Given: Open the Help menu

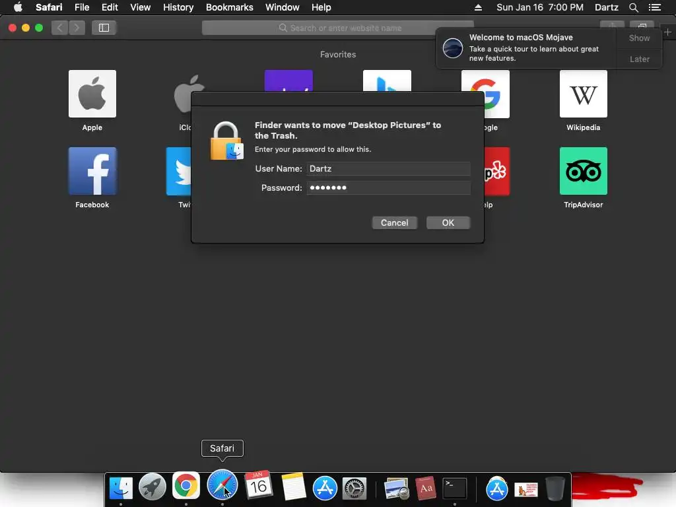Looking at the screenshot, I should [321, 7].
